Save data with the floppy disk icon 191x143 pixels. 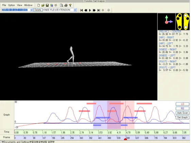click(47, 5)
